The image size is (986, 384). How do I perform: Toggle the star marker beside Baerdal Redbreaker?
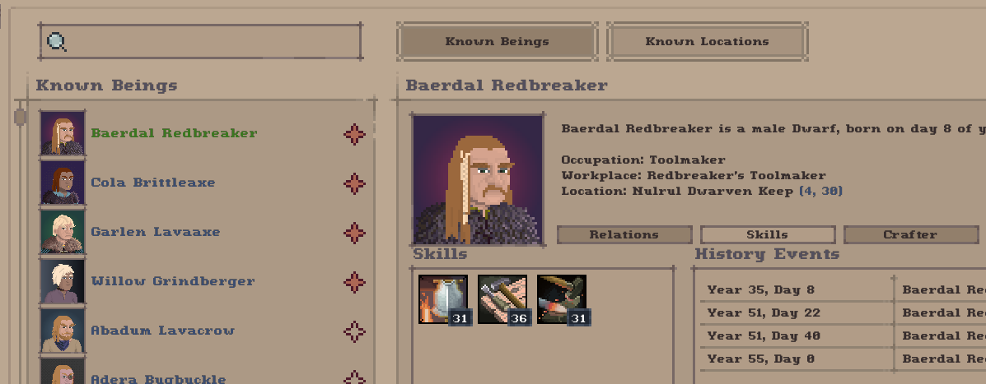(355, 134)
